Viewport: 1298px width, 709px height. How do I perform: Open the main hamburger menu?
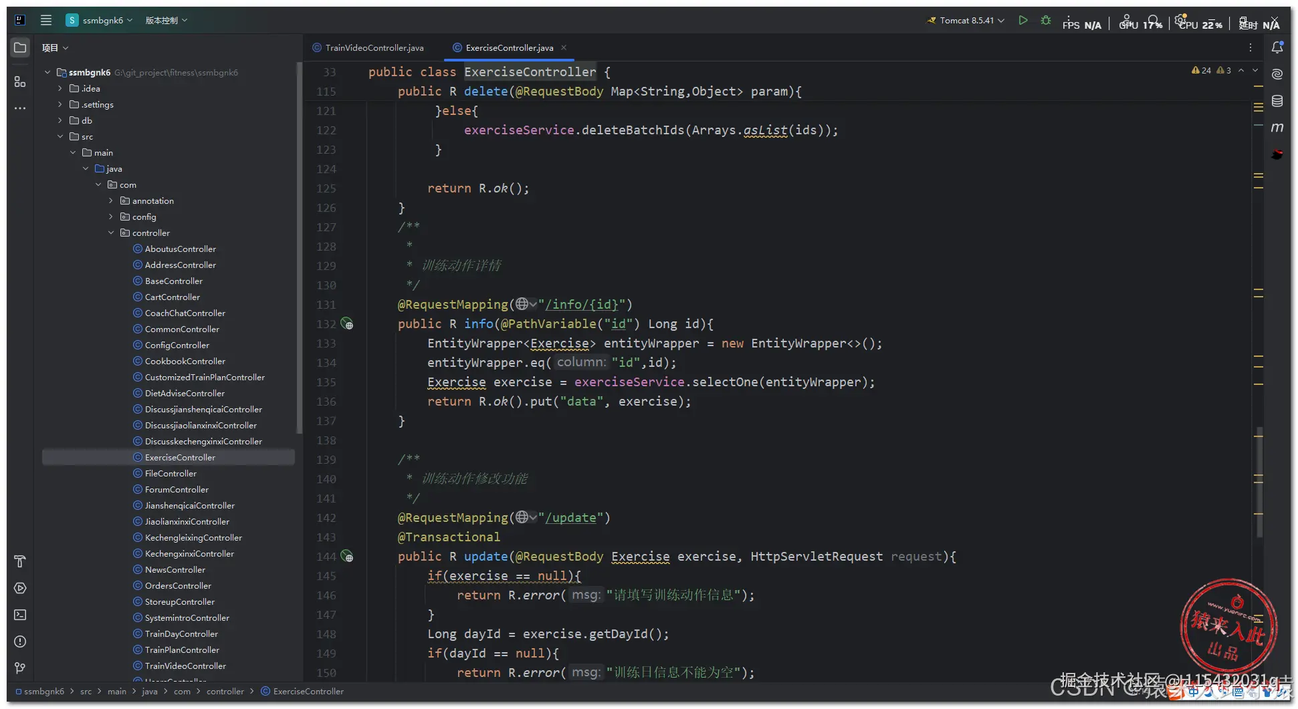point(46,20)
